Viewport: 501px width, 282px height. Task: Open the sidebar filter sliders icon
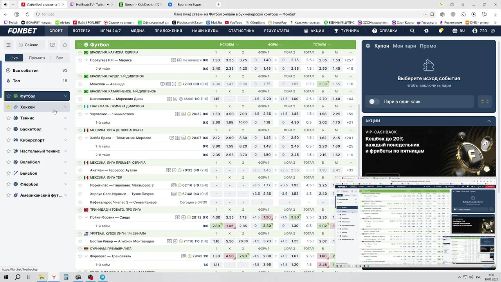click(8, 45)
